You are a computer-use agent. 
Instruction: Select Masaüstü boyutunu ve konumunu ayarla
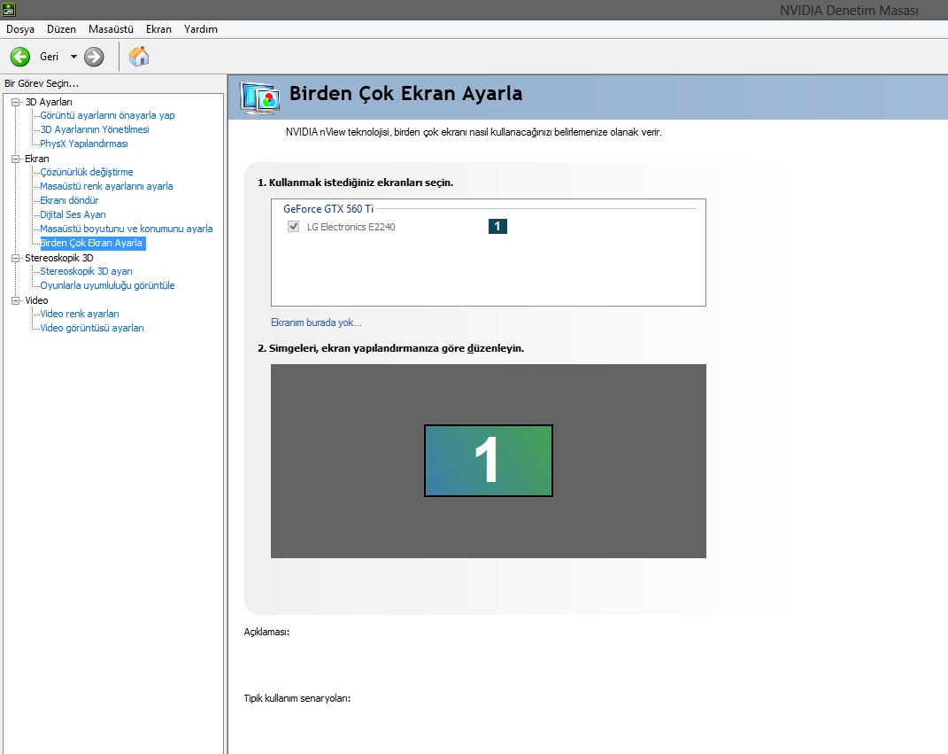point(127,229)
